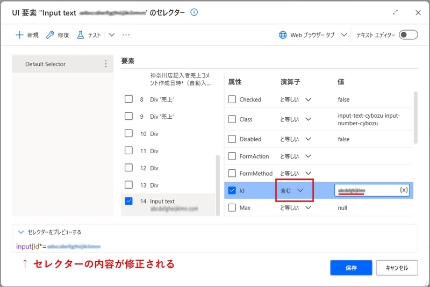Screen dimensions: 430x287
Task: Open Default Selector vertical ellipsis menu
Action: [x=106, y=64]
